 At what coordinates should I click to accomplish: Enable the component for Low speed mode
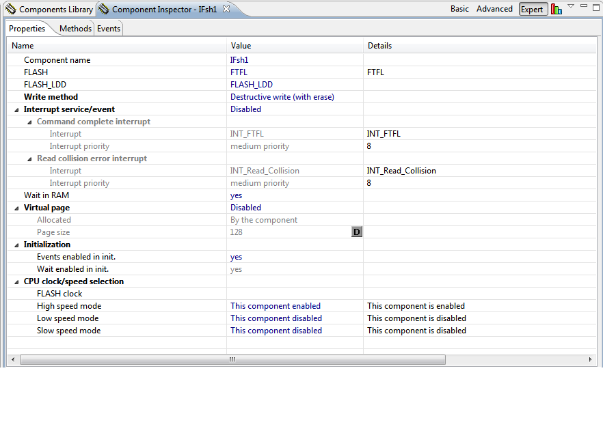(276, 318)
